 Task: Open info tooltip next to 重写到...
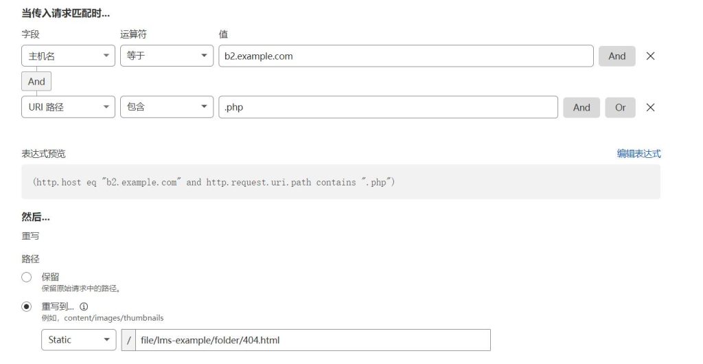tap(84, 306)
